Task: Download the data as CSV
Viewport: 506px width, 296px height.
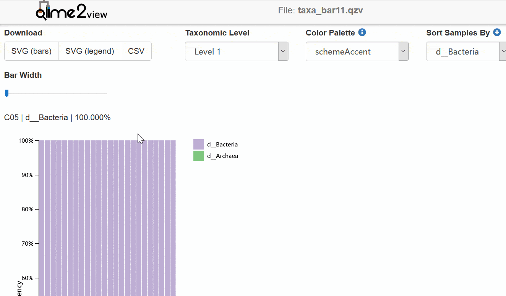Action: click(x=136, y=51)
